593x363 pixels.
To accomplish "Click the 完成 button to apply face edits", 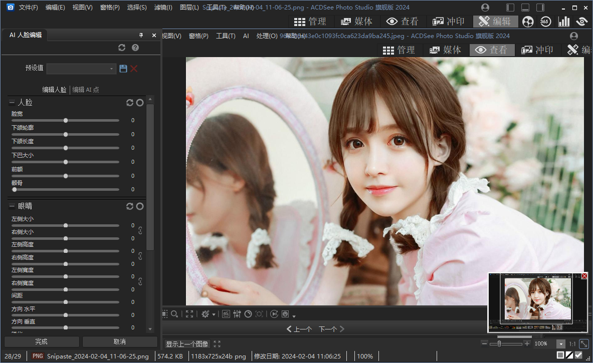I will coord(42,341).
